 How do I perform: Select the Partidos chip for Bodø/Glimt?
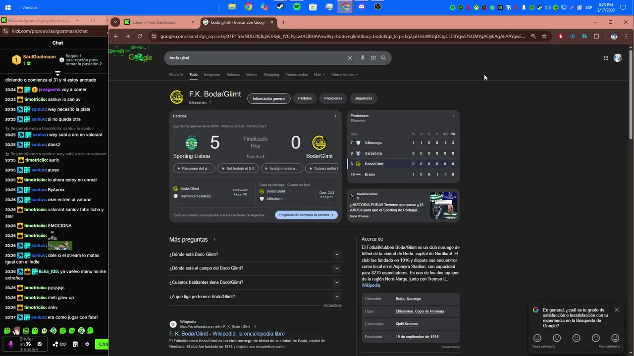tap(305, 98)
